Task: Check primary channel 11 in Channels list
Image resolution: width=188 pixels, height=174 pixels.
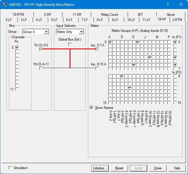Action: click(x=17, y=89)
